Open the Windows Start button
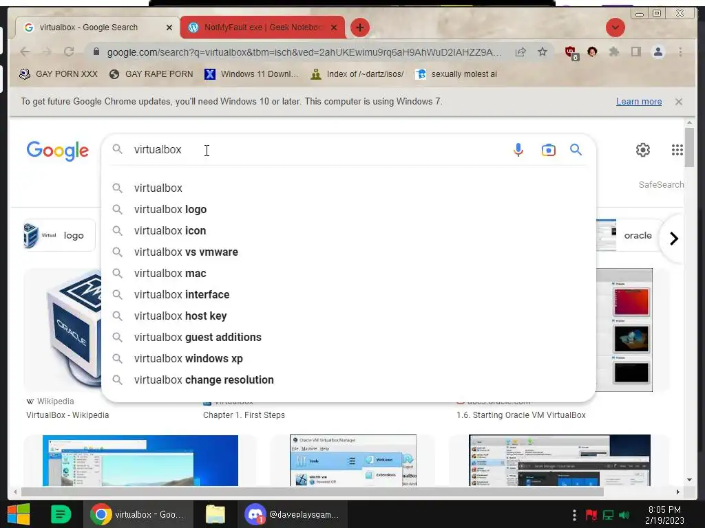The width and height of the screenshot is (705, 528). pos(19,514)
